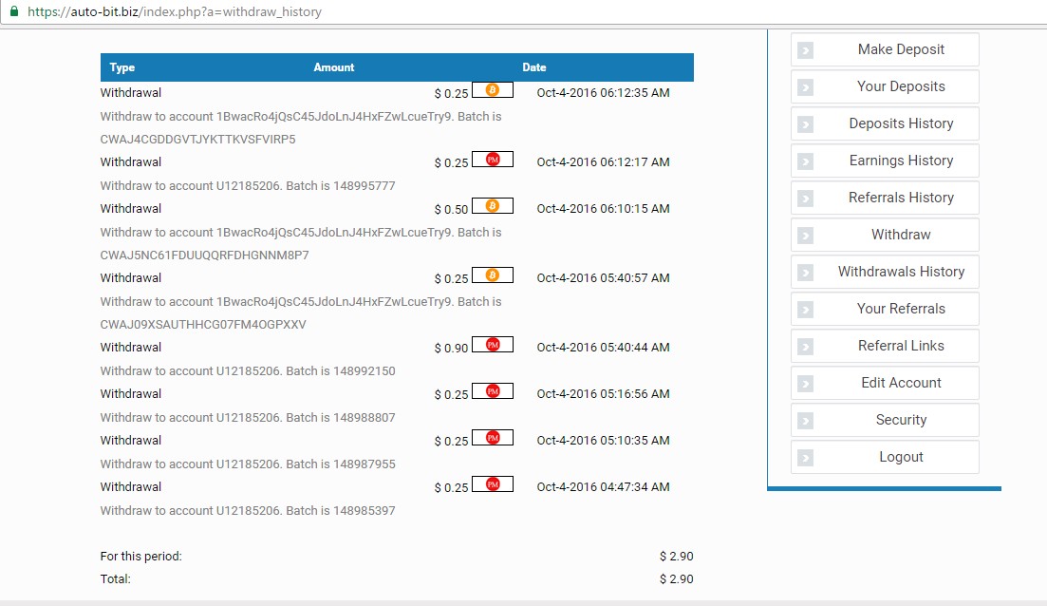Select the date Oct-4-2016 05:16:56 AM
Image resolution: width=1047 pixels, height=606 pixels.
point(603,394)
